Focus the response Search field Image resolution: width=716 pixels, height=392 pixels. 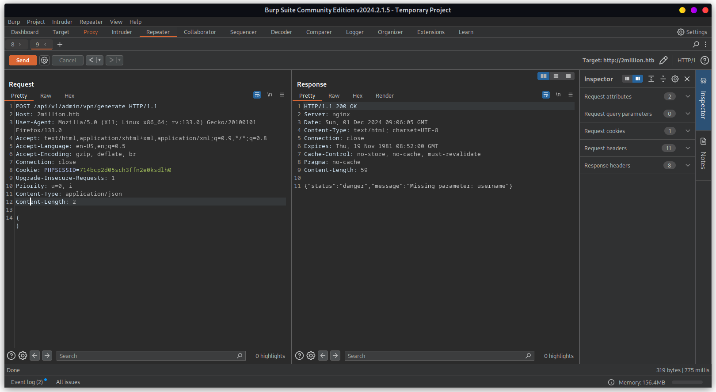click(x=439, y=356)
